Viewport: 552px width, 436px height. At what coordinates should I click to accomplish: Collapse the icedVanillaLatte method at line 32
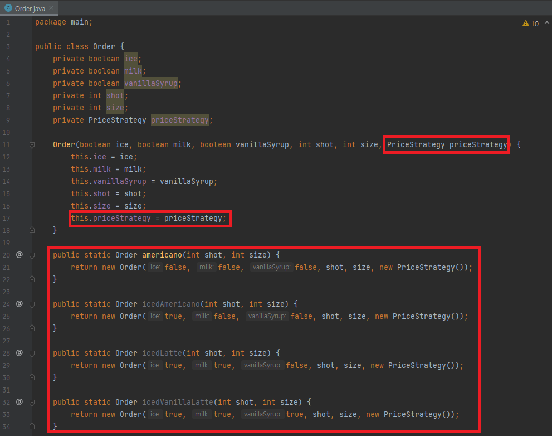[x=32, y=402]
